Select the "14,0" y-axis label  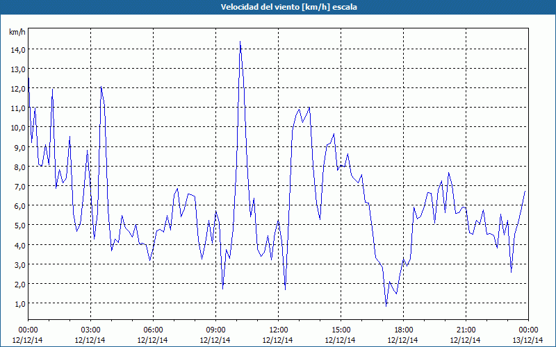18,50
